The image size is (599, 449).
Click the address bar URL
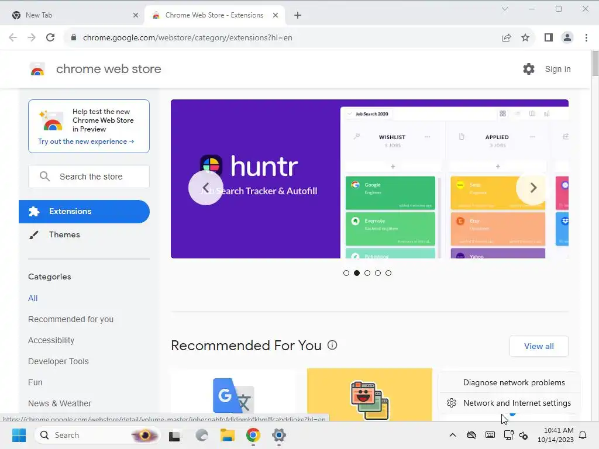[188, 37]
